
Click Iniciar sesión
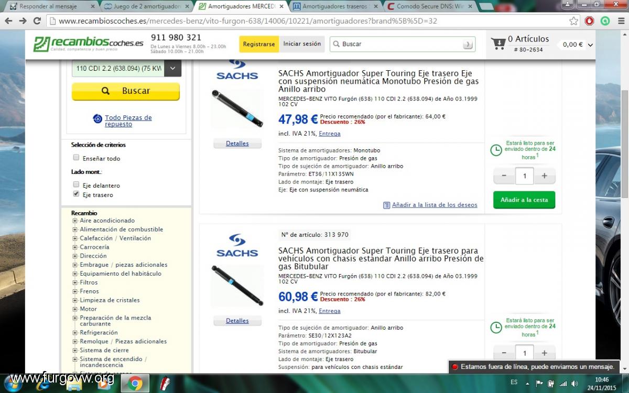[302, 44]
